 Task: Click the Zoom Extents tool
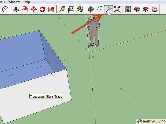click(x=117, y=10)
